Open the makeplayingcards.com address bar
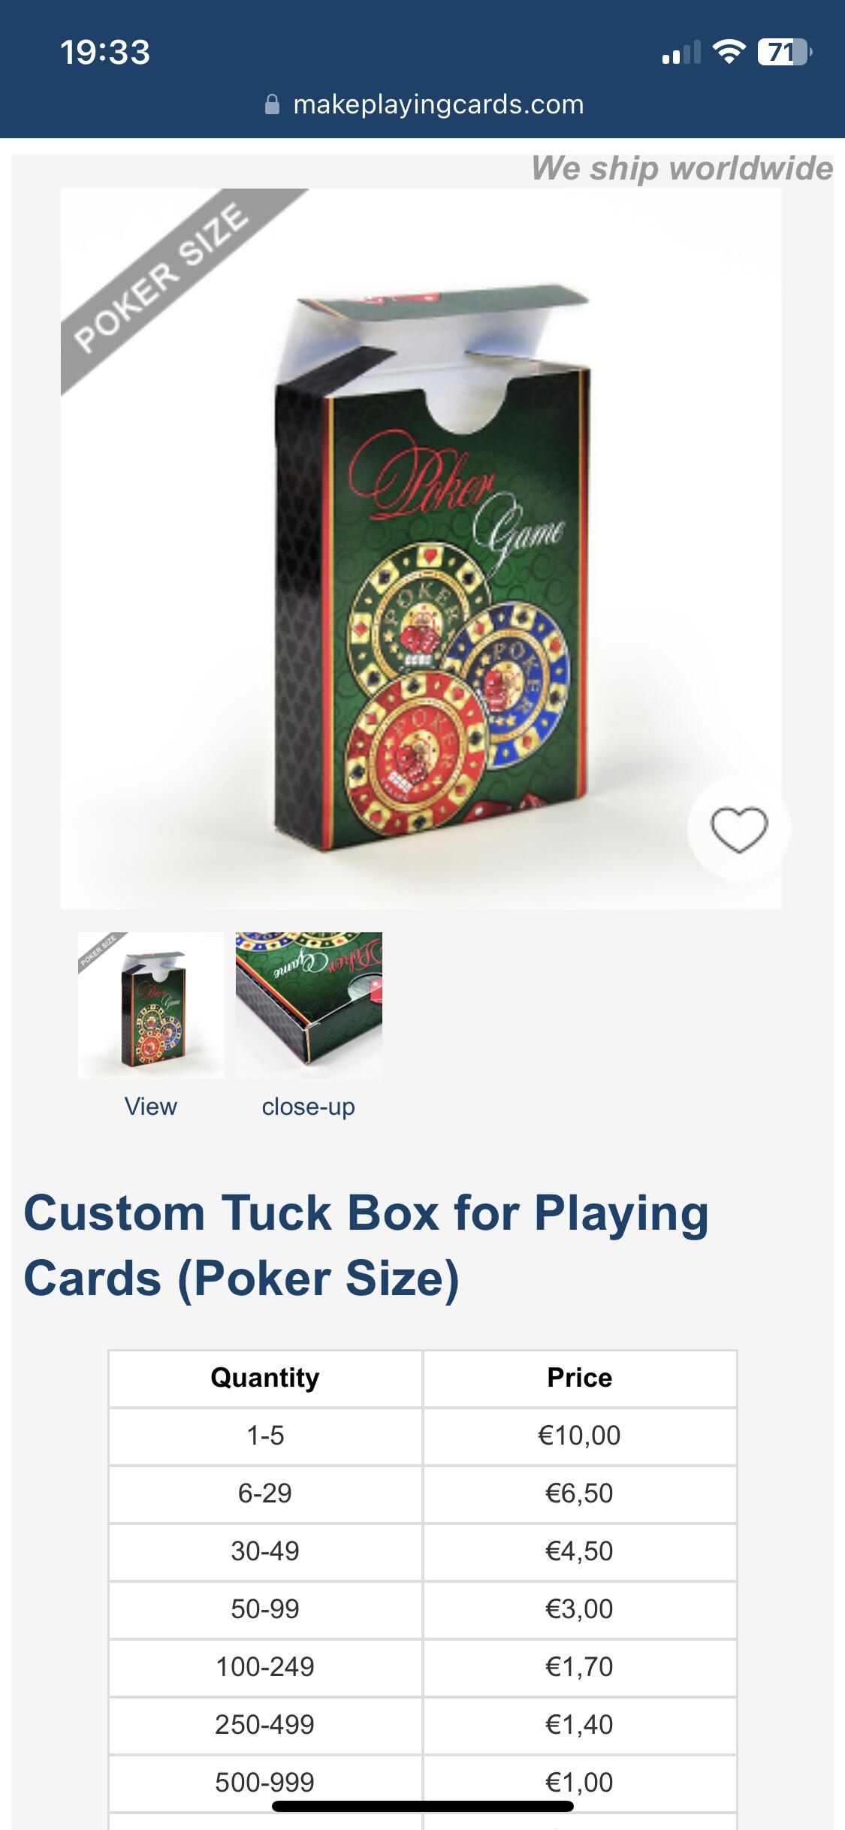Screen dimensions: 845x1830 point(424,104)
